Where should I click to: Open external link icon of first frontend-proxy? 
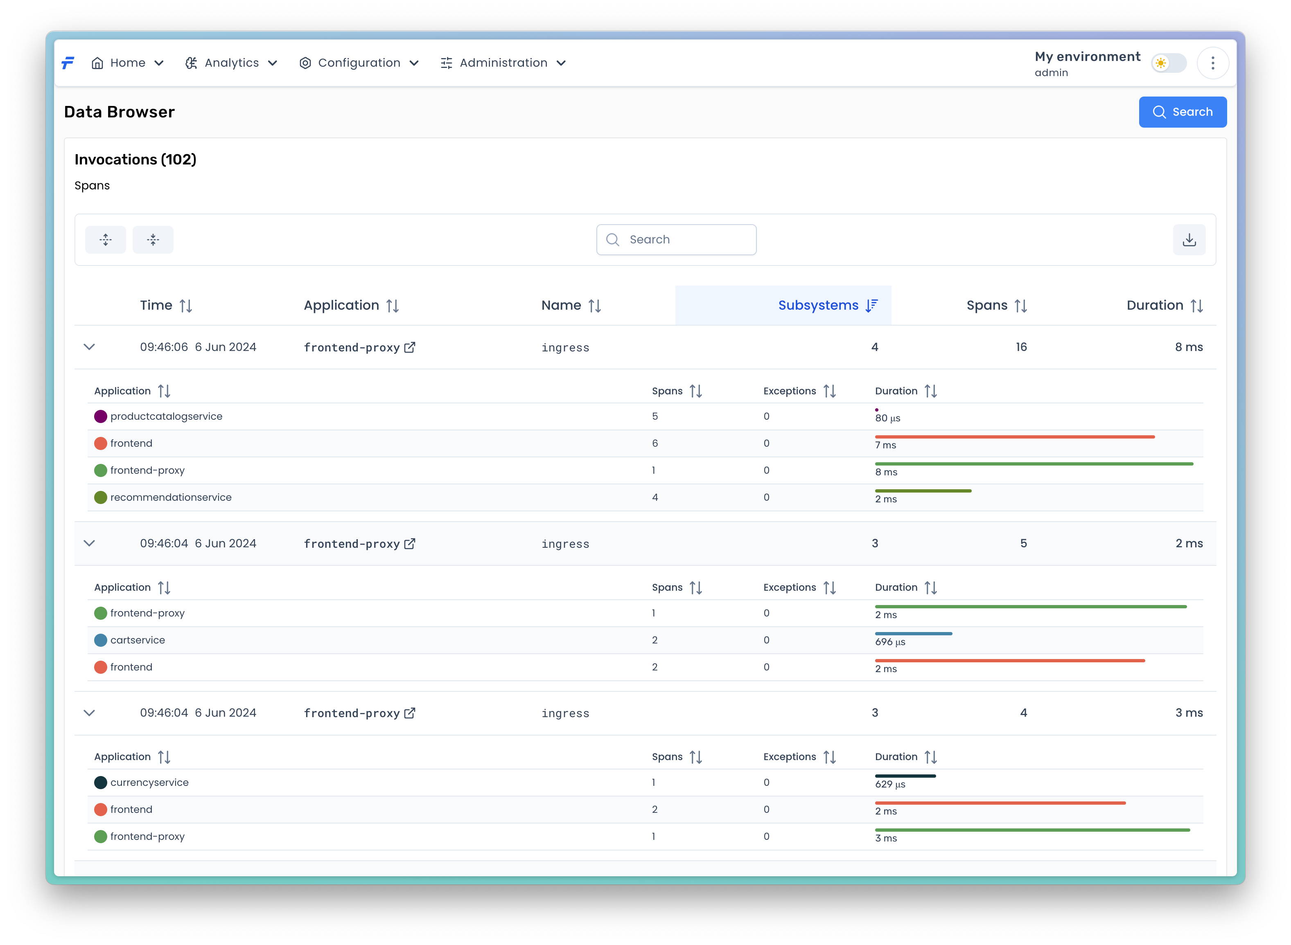[x=410, y=347]
